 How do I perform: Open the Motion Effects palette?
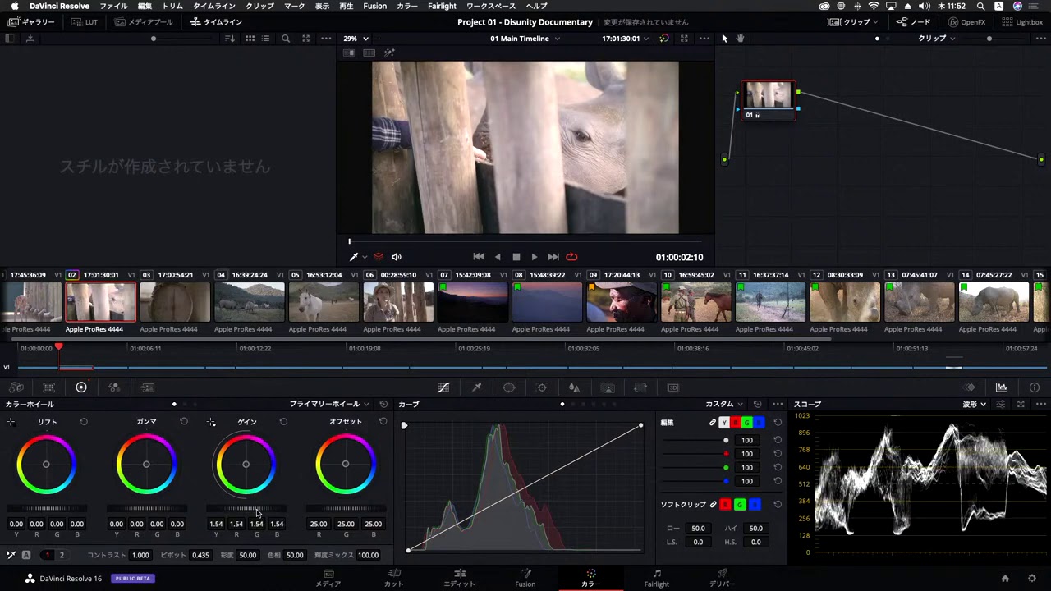[148, 387]
